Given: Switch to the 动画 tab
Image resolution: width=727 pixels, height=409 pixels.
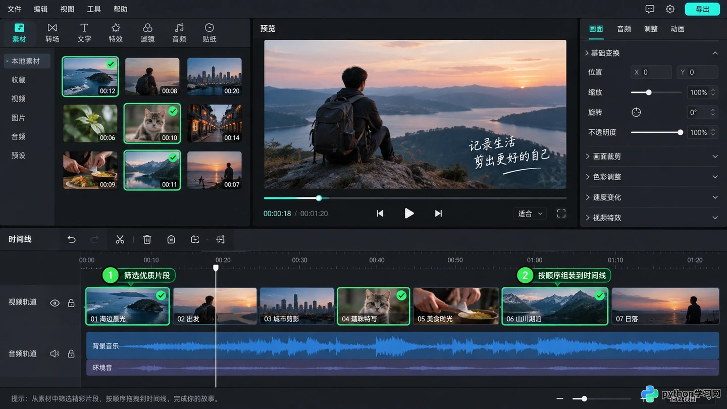Looking at the screenshot, I should pos(678,29).
